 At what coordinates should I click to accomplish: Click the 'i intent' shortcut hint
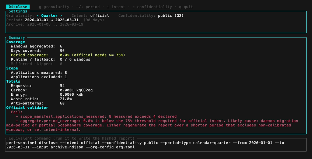tap(116, 7)
